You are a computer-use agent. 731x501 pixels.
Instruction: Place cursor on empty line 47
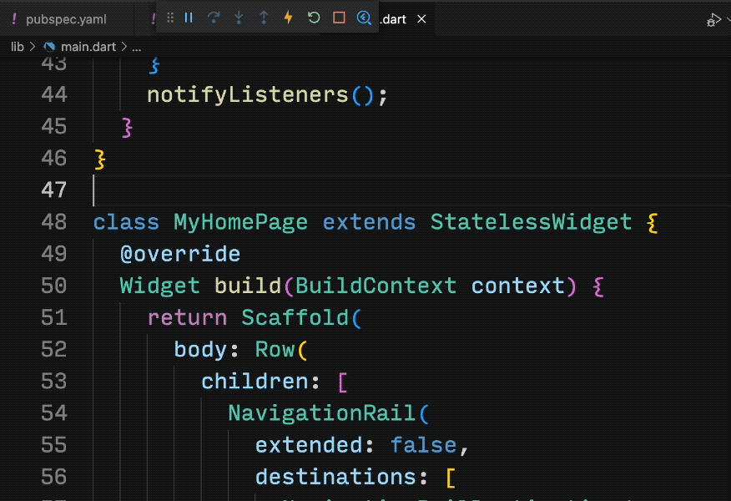[334, 190]
